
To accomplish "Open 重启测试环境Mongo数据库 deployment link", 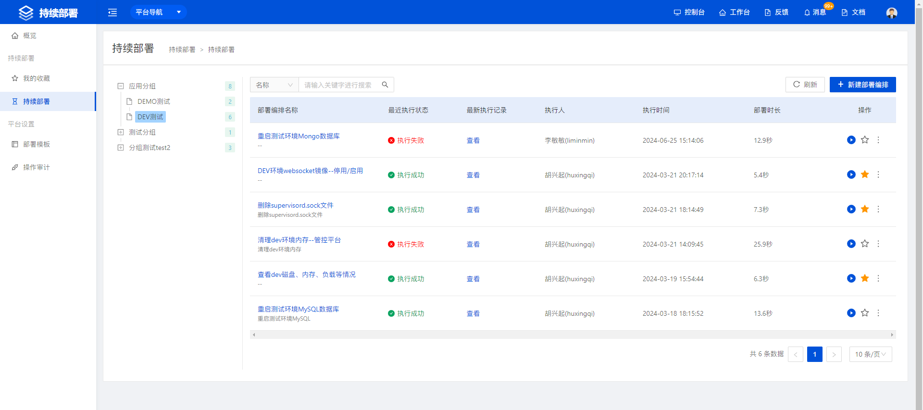I will (299, 136).
